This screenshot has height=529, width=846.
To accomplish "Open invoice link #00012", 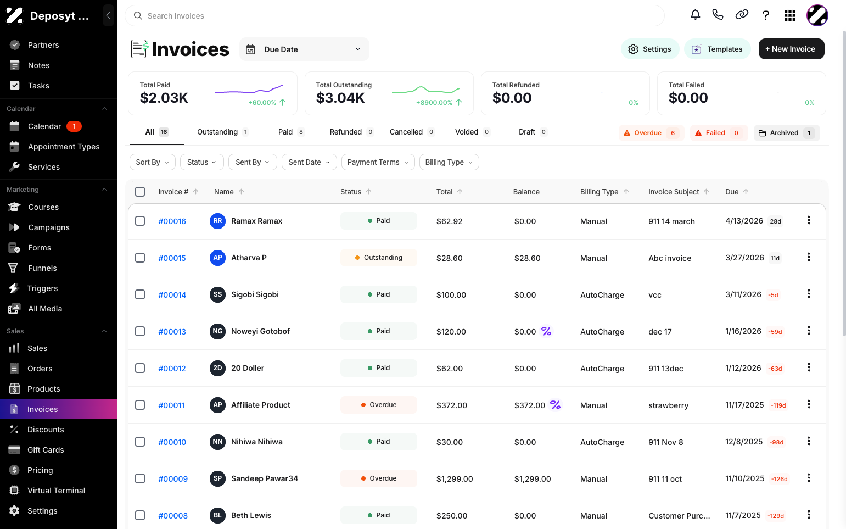I will tap(172, 369).
